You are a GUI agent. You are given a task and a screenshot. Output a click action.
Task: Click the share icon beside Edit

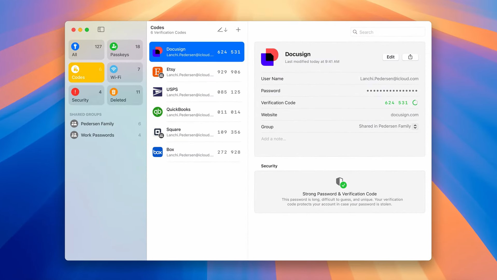pyautogui.click(x=410, y=57)
